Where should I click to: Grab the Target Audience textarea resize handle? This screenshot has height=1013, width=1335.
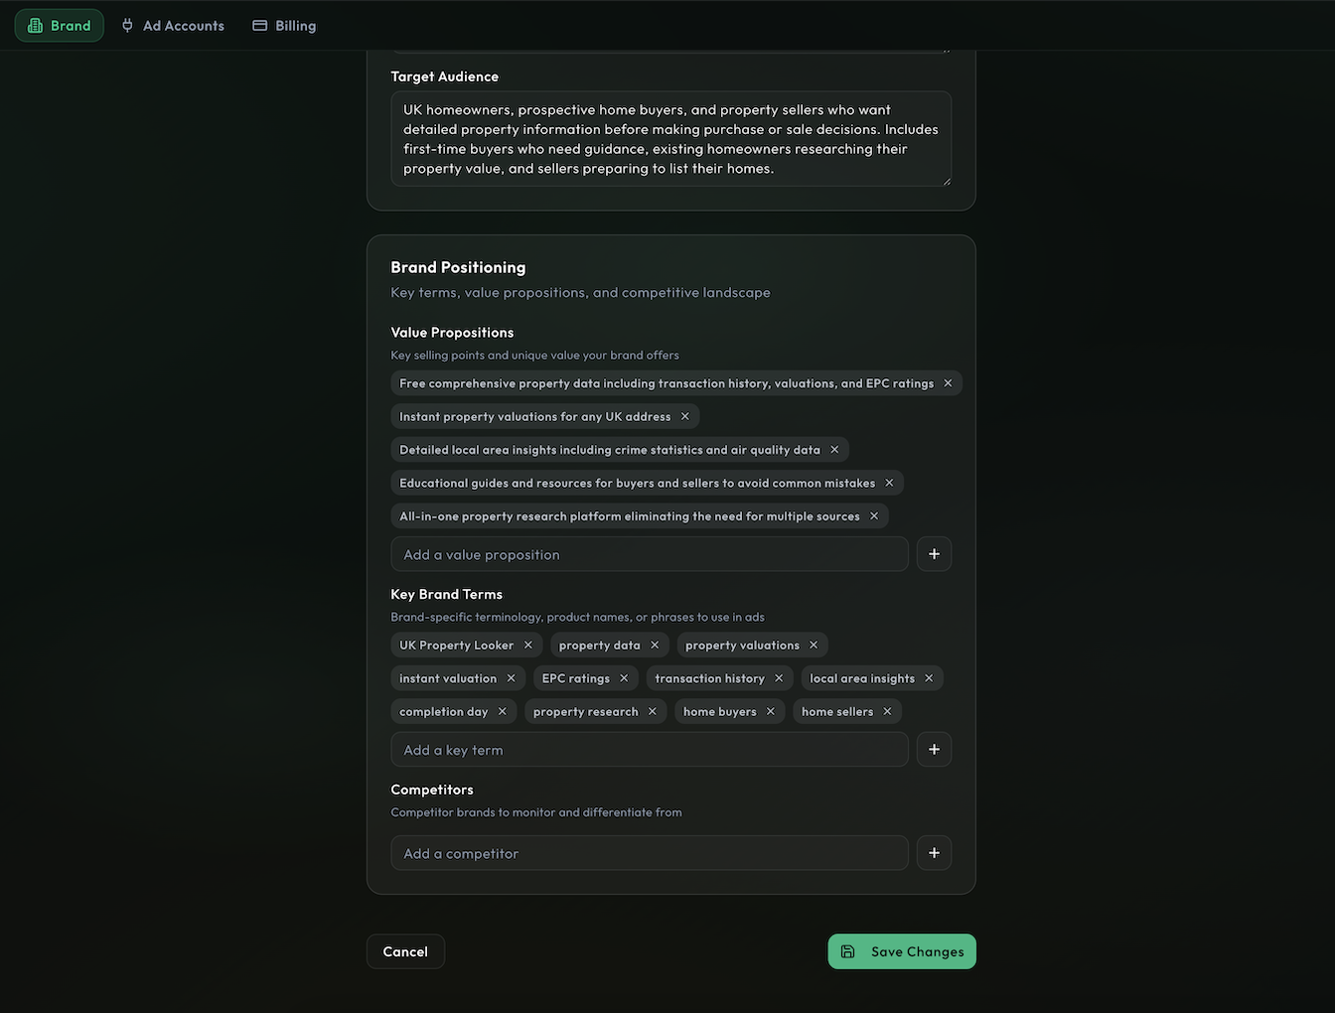947,182
